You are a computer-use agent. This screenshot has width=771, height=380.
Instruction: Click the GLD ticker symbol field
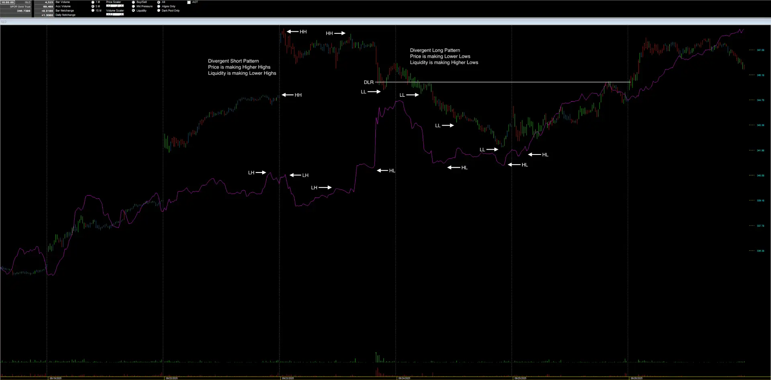point(24,2)
